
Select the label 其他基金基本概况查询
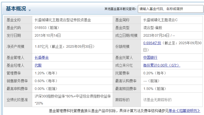point(120,9)
